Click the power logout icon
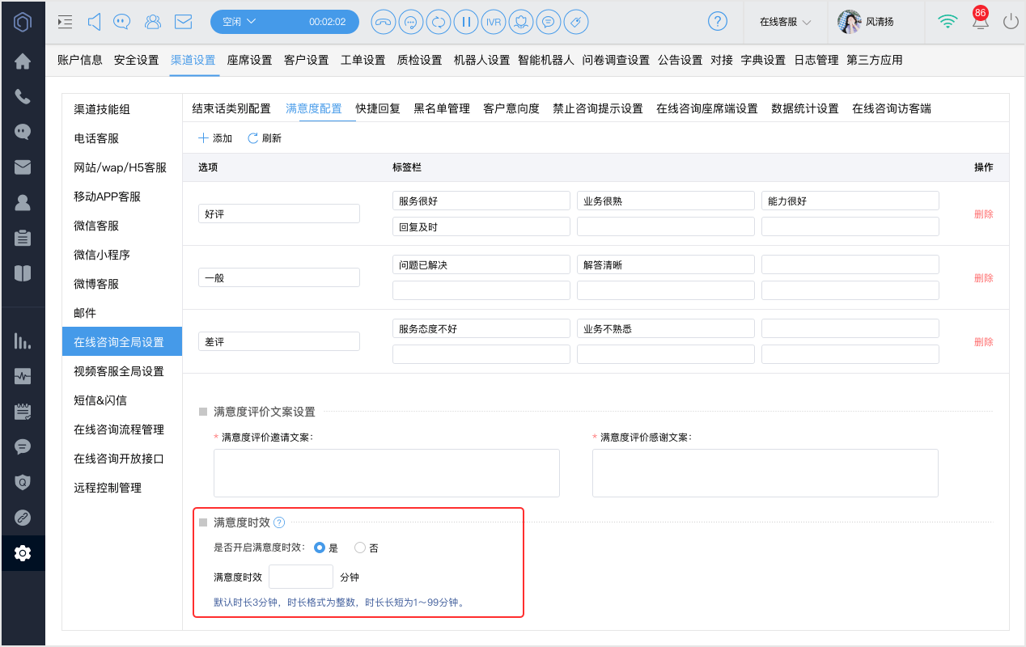1026x647 pixels. click(1011, 22)
